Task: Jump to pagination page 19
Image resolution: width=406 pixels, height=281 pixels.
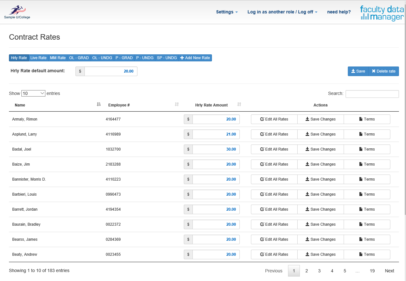Action: tap(372, 271)
